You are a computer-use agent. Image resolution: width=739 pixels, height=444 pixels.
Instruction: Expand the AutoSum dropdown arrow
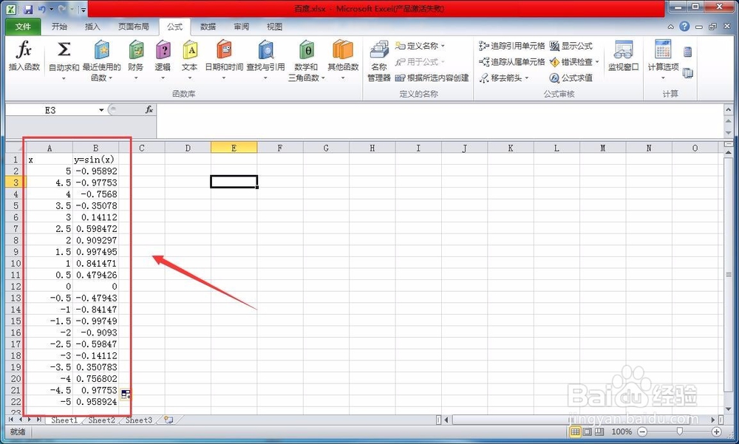(64, 78)
